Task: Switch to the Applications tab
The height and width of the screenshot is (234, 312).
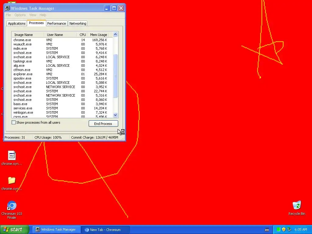Action: tap(17, 23)
